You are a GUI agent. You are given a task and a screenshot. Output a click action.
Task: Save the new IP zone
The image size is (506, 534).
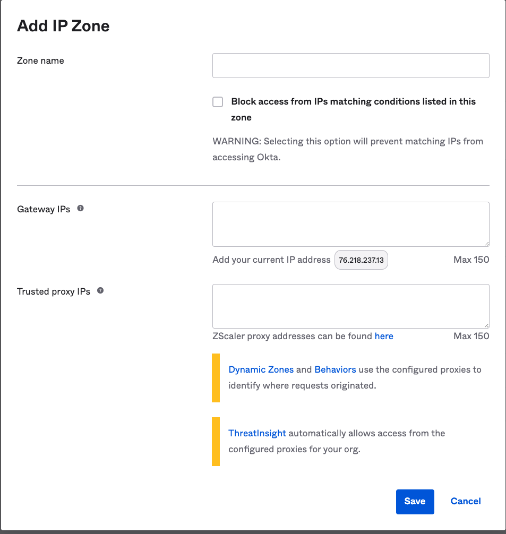coord(415,501)
